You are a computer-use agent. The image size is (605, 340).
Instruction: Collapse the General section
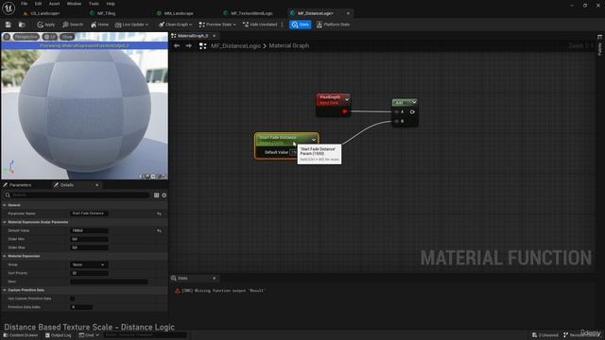click(5, 205)
